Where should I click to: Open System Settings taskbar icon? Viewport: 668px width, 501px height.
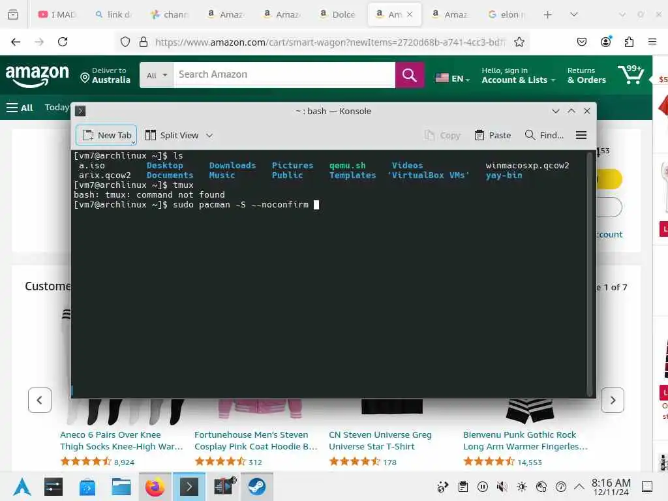point(53,487)
